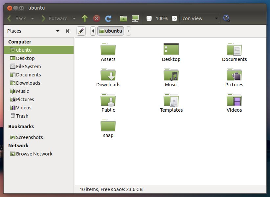Screen dimensions: 270x197
Task: Click the Back button
Action: [16, 18]
